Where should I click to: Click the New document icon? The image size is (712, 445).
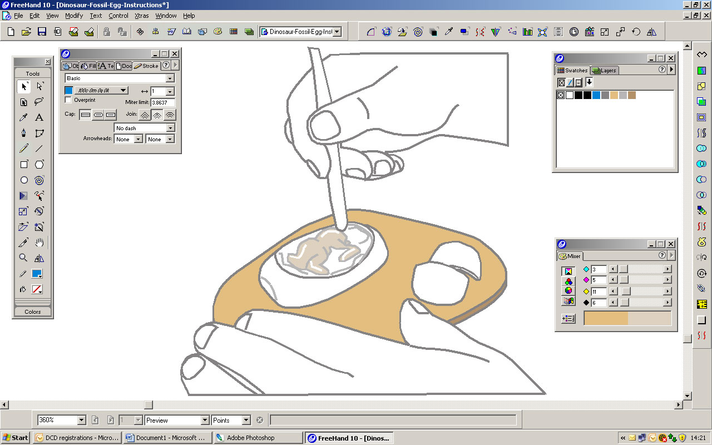(x=11, y=32)
